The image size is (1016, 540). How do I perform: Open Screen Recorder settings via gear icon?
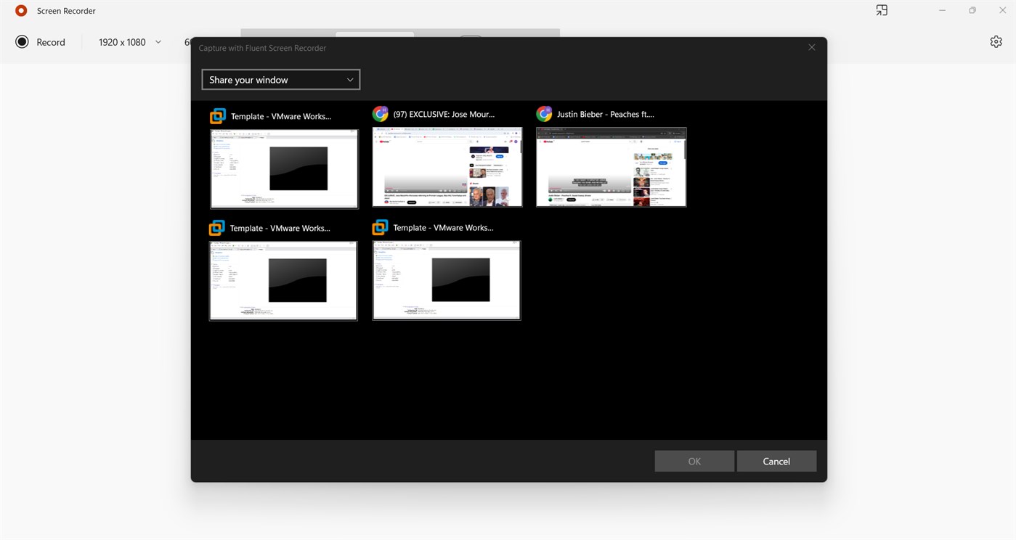pos(996,41)
